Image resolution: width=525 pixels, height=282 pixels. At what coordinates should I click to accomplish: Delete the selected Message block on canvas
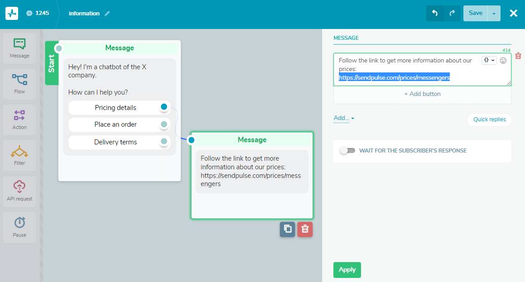tap(305, 229)
